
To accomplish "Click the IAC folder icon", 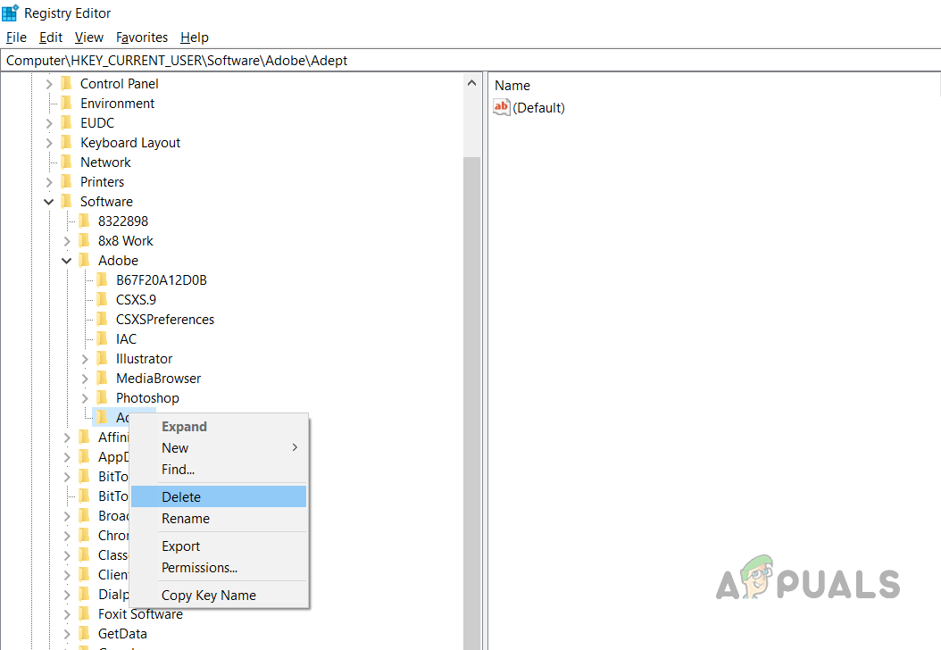I will click(x=103, y=339).
